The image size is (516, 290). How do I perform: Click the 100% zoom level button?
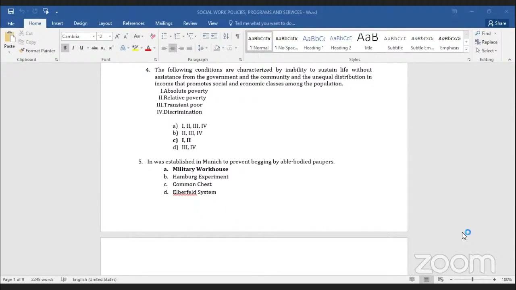pyautogui.click(x=507, y=279)
